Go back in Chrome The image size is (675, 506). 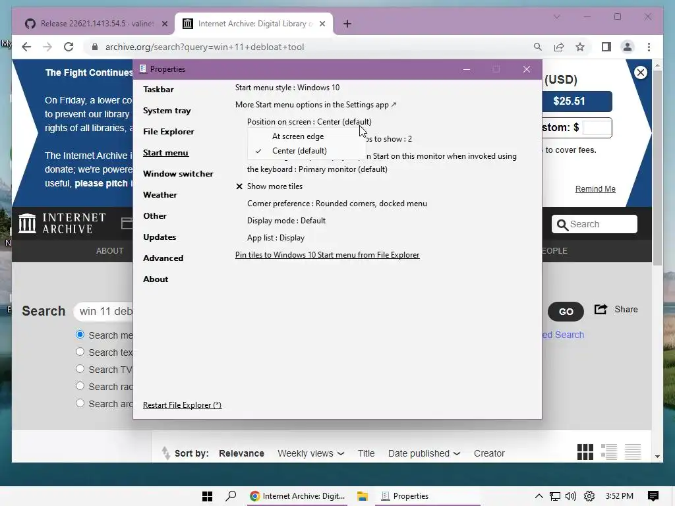[26, 47]
